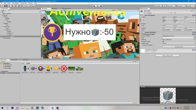This screenshot has width=196, height=110.
Task: Click the Step frame button
Action: 101,6
